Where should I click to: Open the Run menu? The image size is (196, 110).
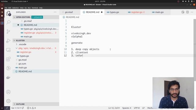29,8
